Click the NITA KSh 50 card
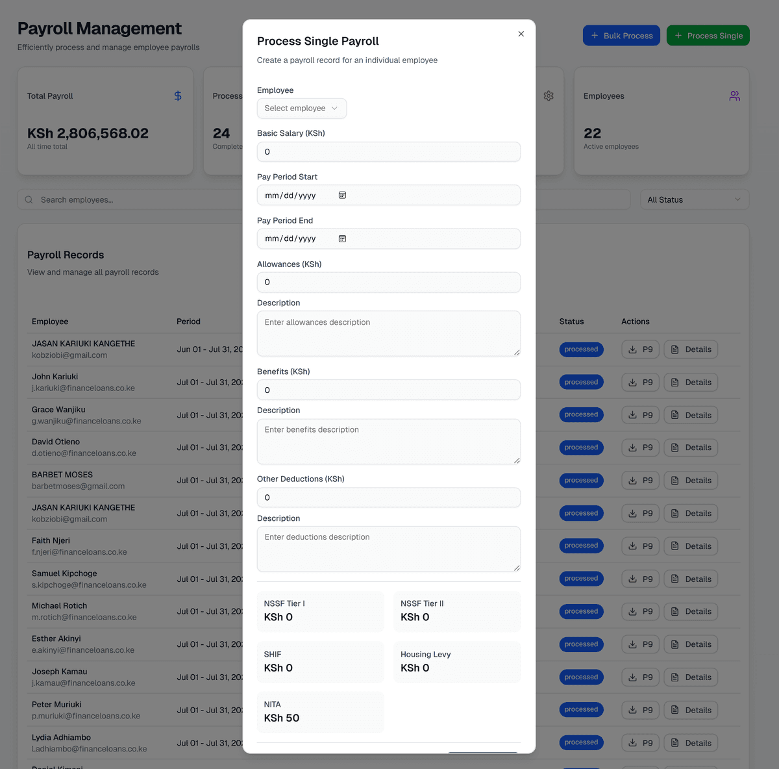The height and width of the screenshot is (769, 779). coord(321,712)
